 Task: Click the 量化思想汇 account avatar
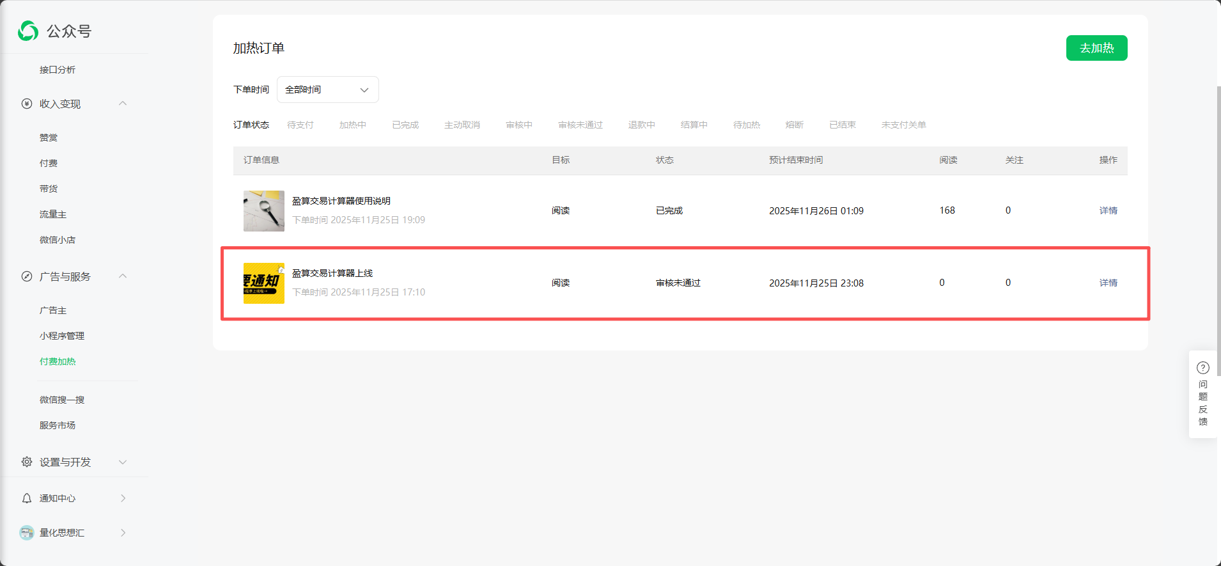point(27,533)
